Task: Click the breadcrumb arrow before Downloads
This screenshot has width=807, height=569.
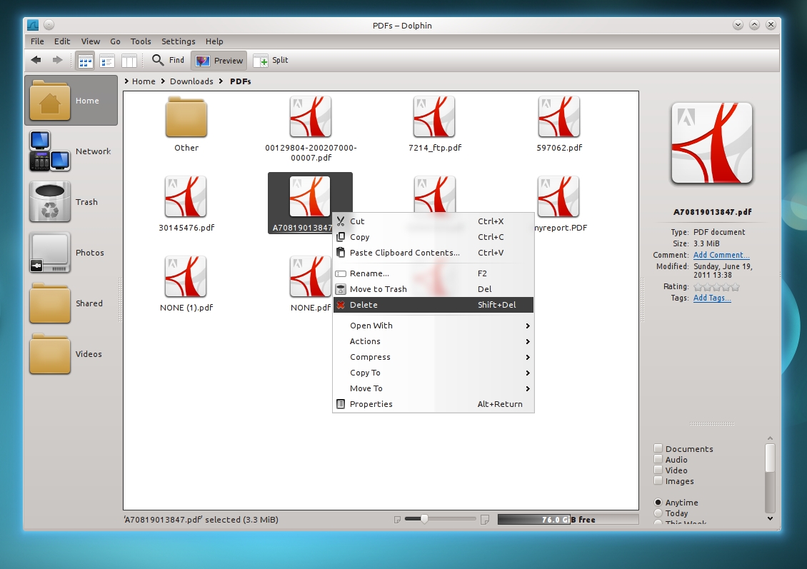Action: 163,81
